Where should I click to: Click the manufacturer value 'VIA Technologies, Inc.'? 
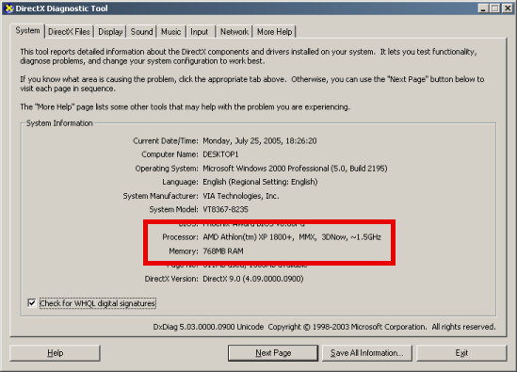point(241,196)
